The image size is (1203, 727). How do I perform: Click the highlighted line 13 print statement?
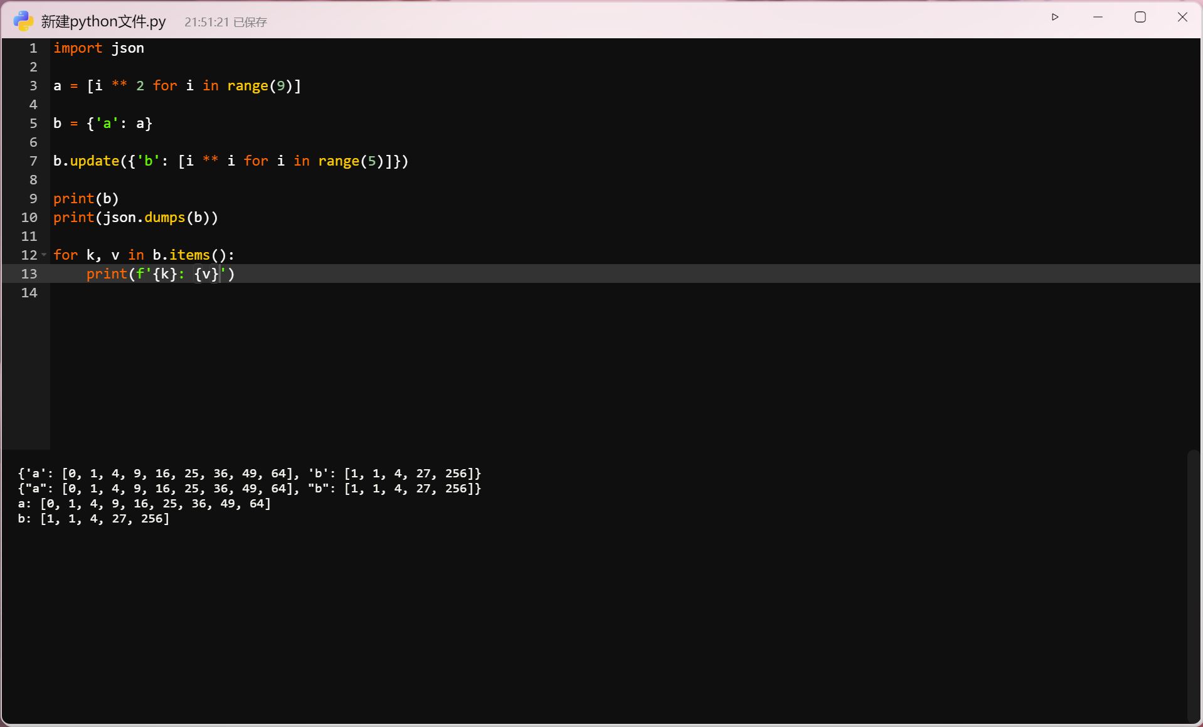point(160,274)
